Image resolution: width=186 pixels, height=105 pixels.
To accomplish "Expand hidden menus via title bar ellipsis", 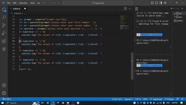I will (x=44, y=3).
